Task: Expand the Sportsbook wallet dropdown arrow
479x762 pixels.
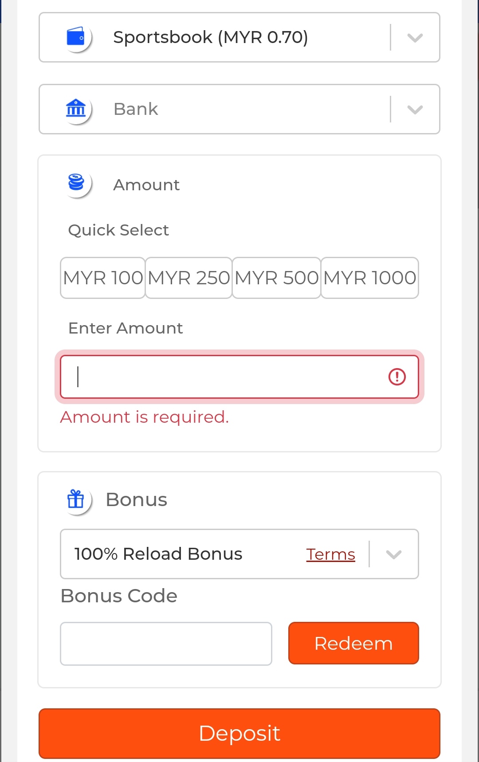Action: point(415,38)
